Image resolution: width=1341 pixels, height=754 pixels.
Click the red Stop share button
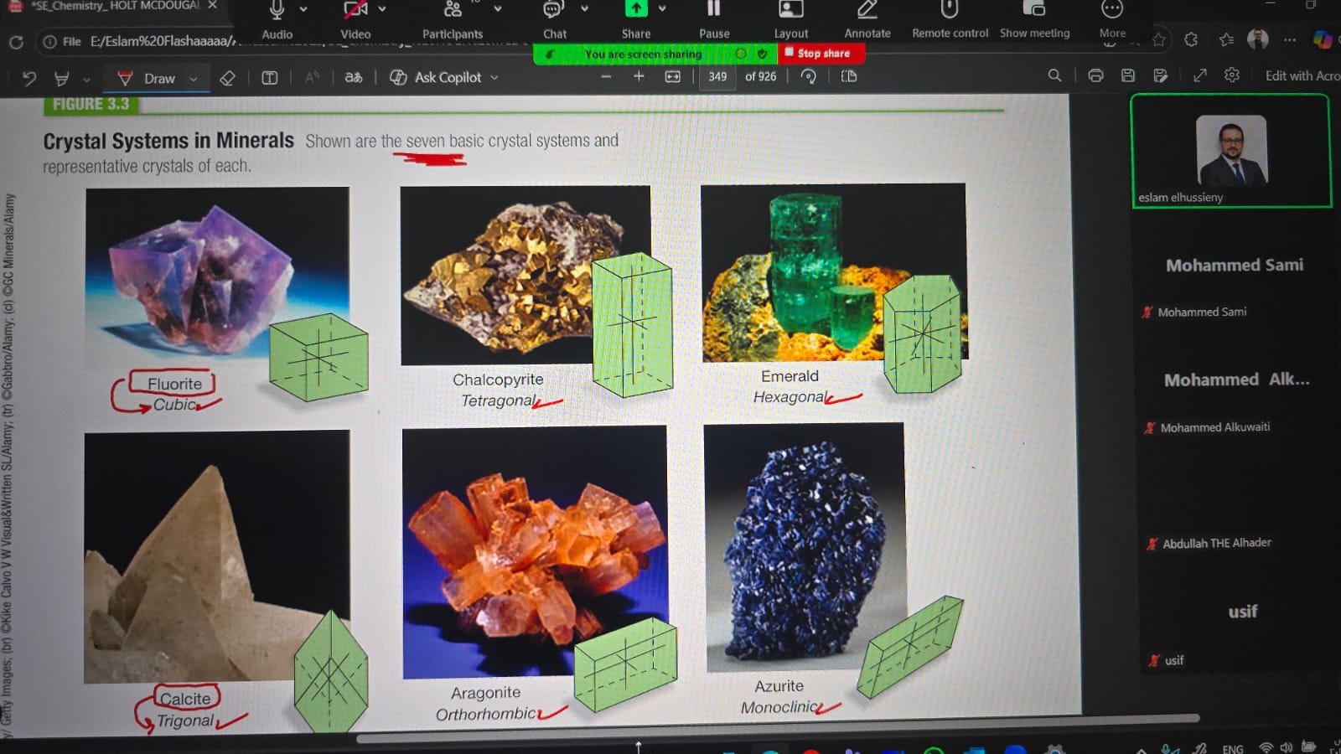[x=821, y=54]
